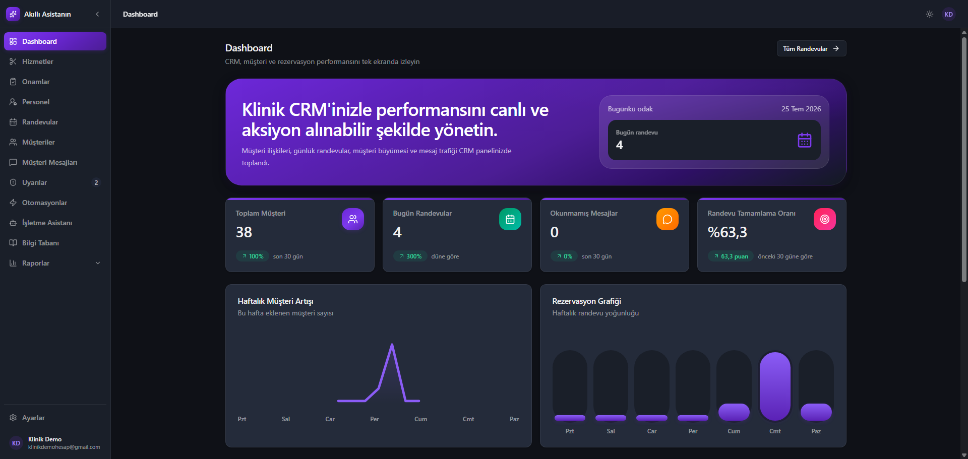
Task: Click the green calendar icon in Bugün Randevular
Action: tap(510, 219)
